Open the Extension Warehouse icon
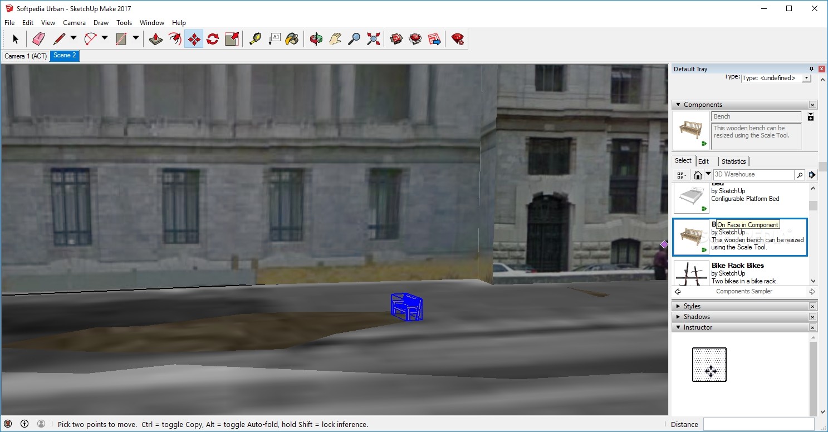 point(415,39)
